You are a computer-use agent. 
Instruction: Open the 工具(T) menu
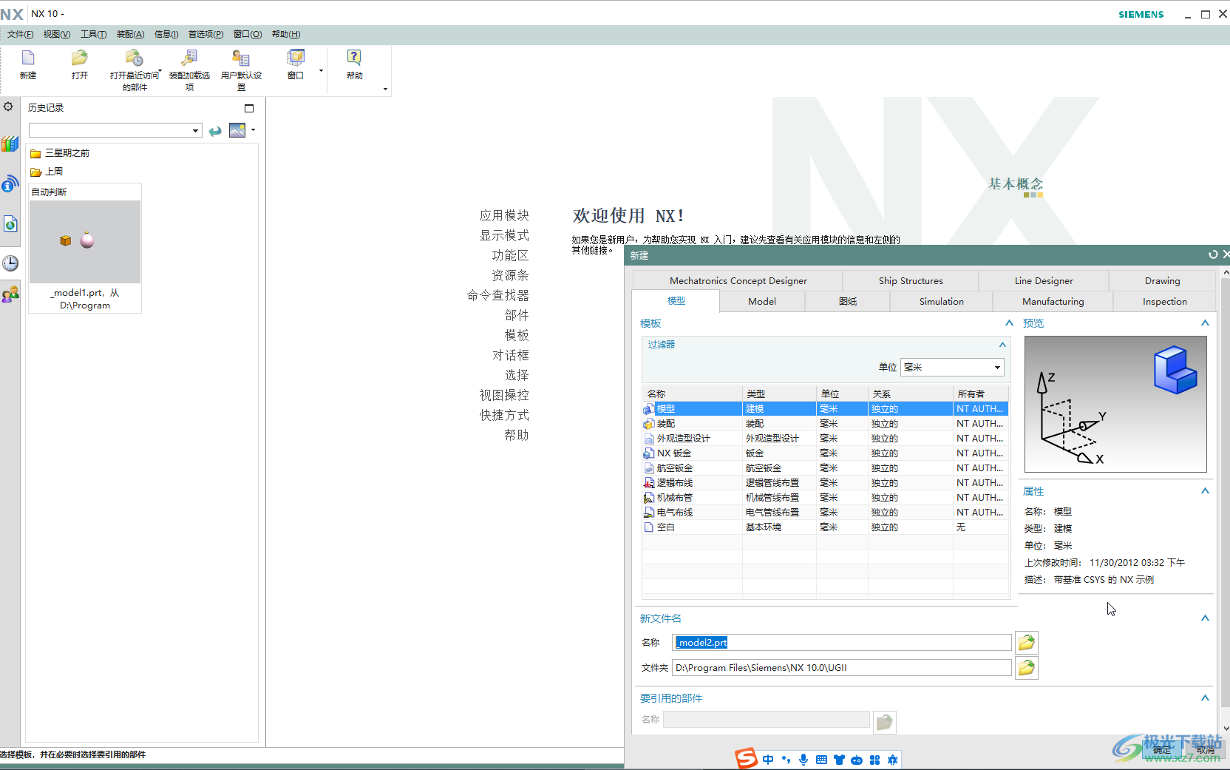click(x=93, y=34)
